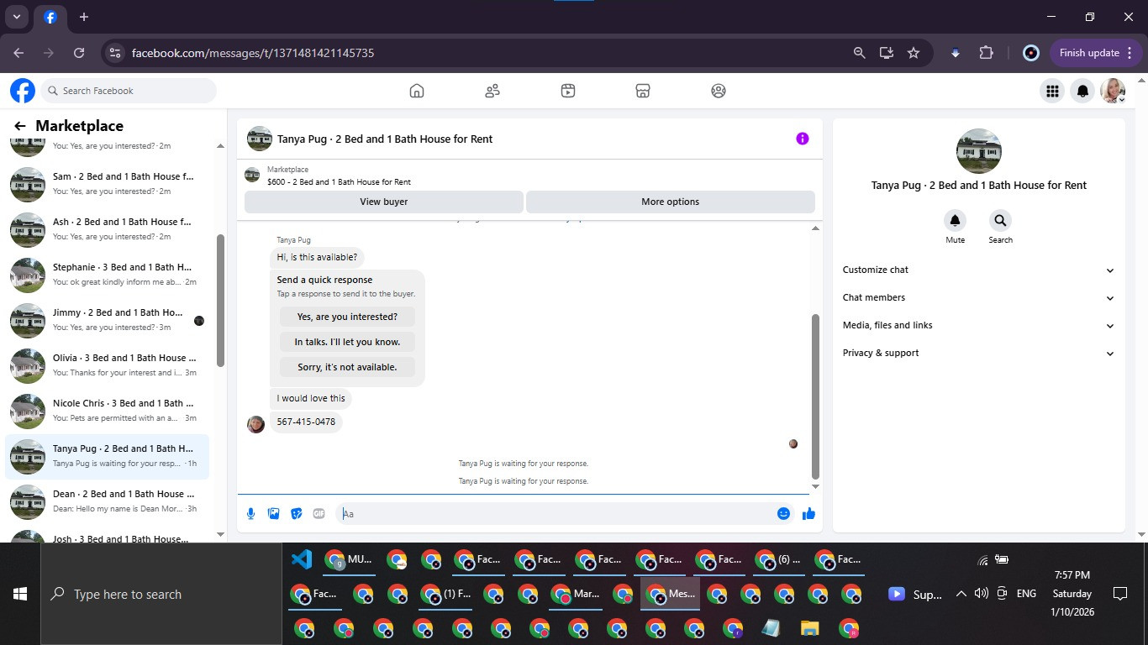Bookmark this page with star icon

point(914,53)
